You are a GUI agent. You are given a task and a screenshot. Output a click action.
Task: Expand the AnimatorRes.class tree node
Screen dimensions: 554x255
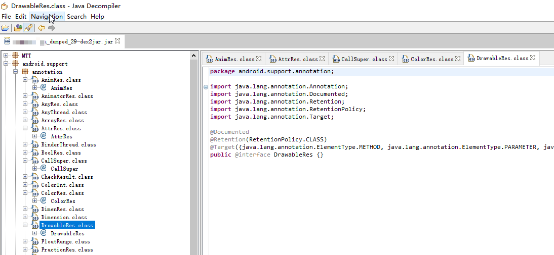tap(25, 96)
